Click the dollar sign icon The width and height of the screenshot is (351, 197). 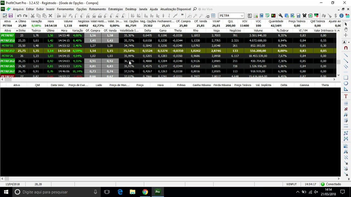[x=336, y=16]
